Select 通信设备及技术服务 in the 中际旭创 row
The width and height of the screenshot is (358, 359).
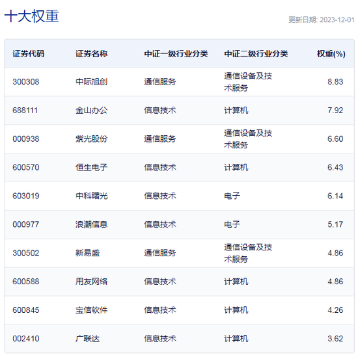248,82
